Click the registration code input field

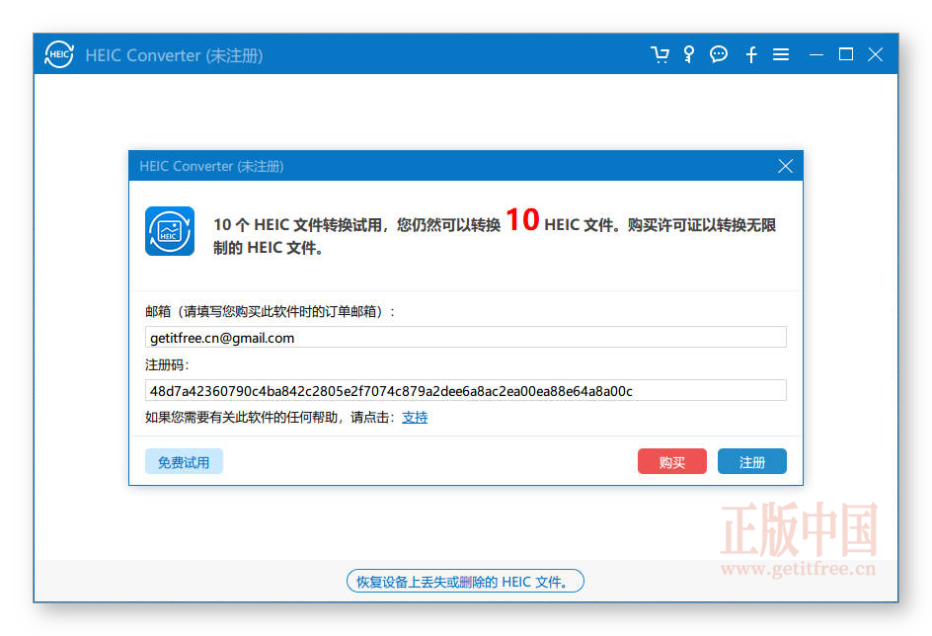click(x=465, y=390)
